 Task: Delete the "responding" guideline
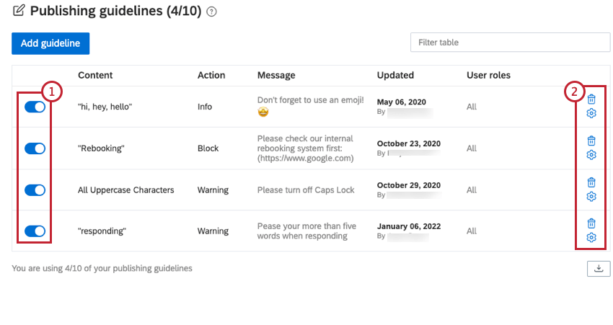[x=591, y=223]
